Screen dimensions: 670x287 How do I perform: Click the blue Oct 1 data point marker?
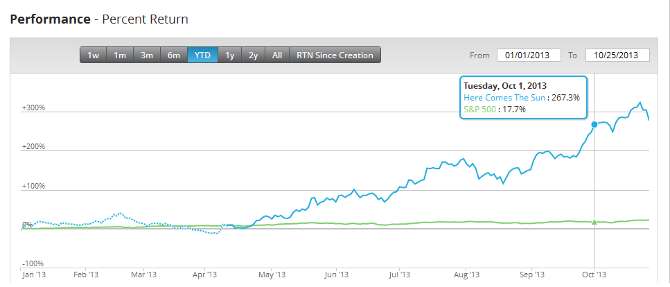(x=594, y=125)
